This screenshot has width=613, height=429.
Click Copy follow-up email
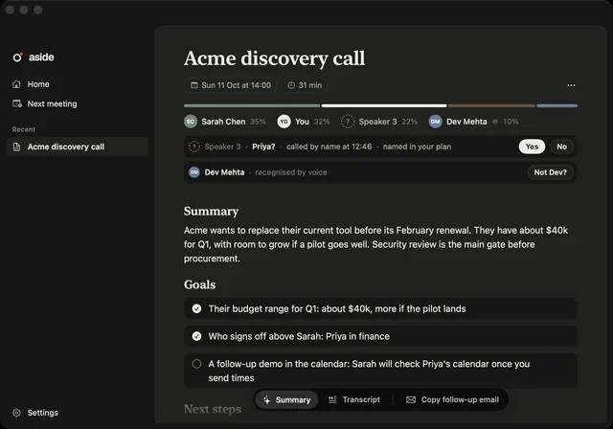[x=452, y=399]
